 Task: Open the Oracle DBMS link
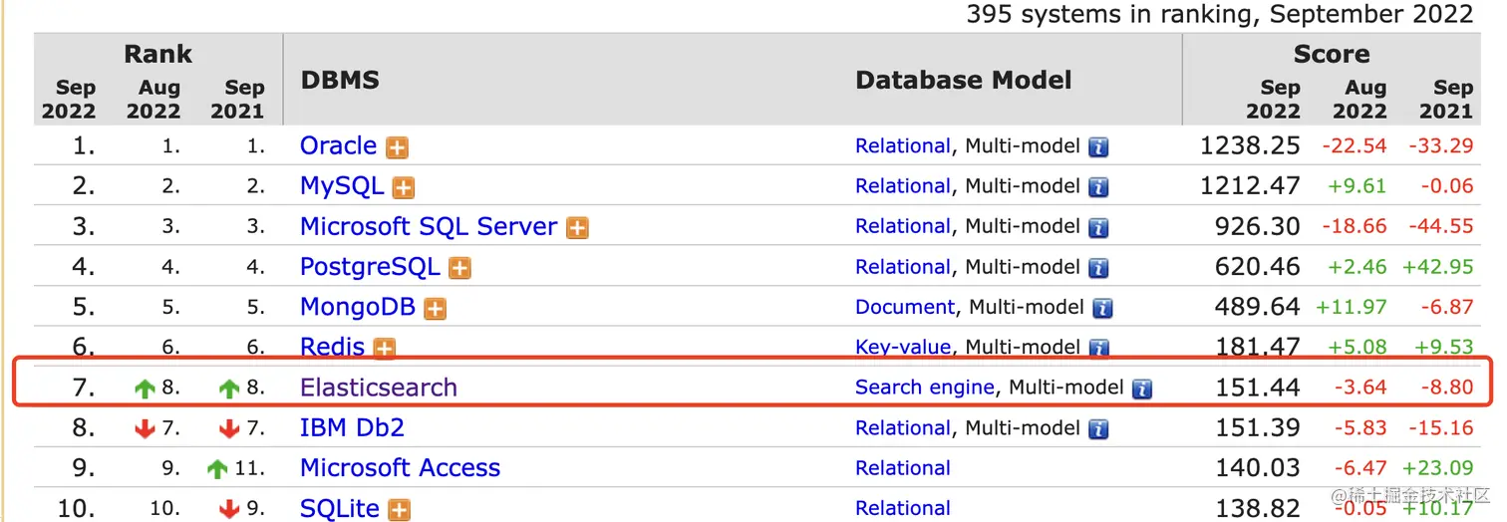tap(338, 145)
